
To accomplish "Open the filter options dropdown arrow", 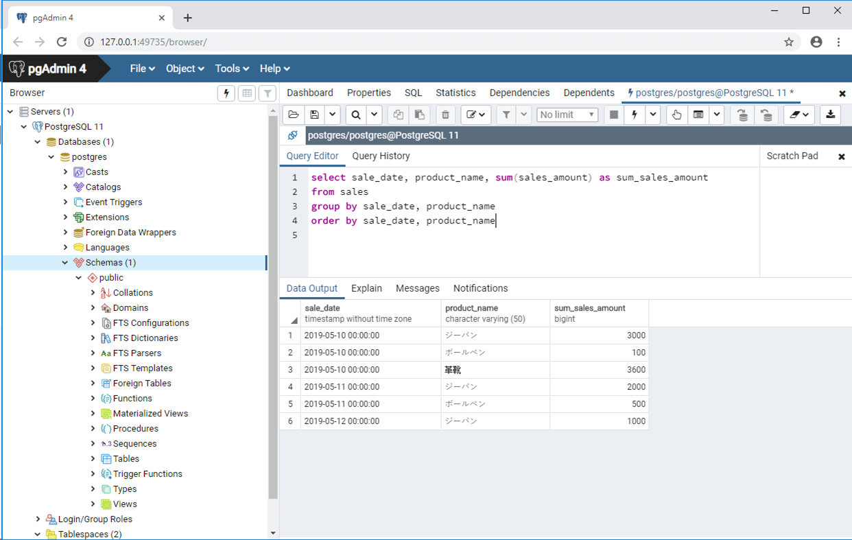I will click(524, 115).
